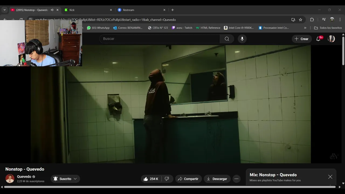Click the YouTube Buscar search field

[x=160, y=39]
